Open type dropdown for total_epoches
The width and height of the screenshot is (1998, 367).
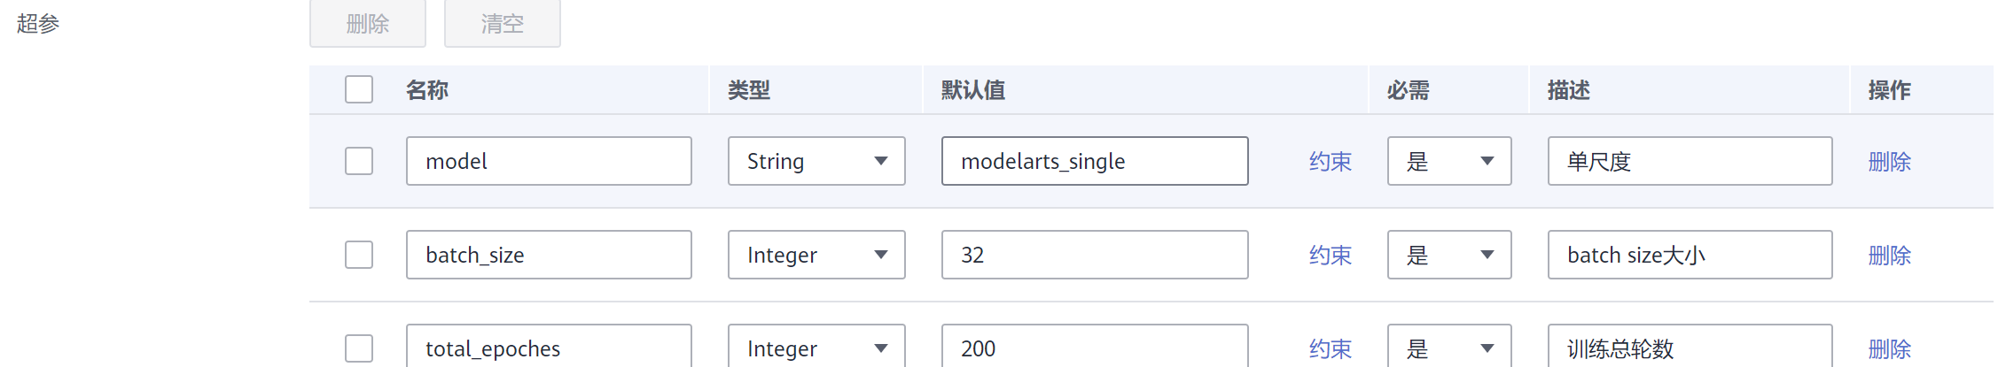point(816,348)
